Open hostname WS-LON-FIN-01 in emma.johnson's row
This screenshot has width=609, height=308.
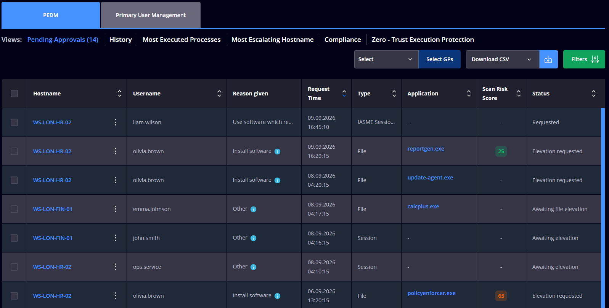(x=53, y=209)
